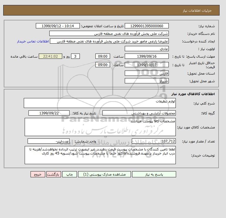Open اطلاعات تماس خریدار link
Viewport: 226px width, 218px height.
(x=33, y=41)
